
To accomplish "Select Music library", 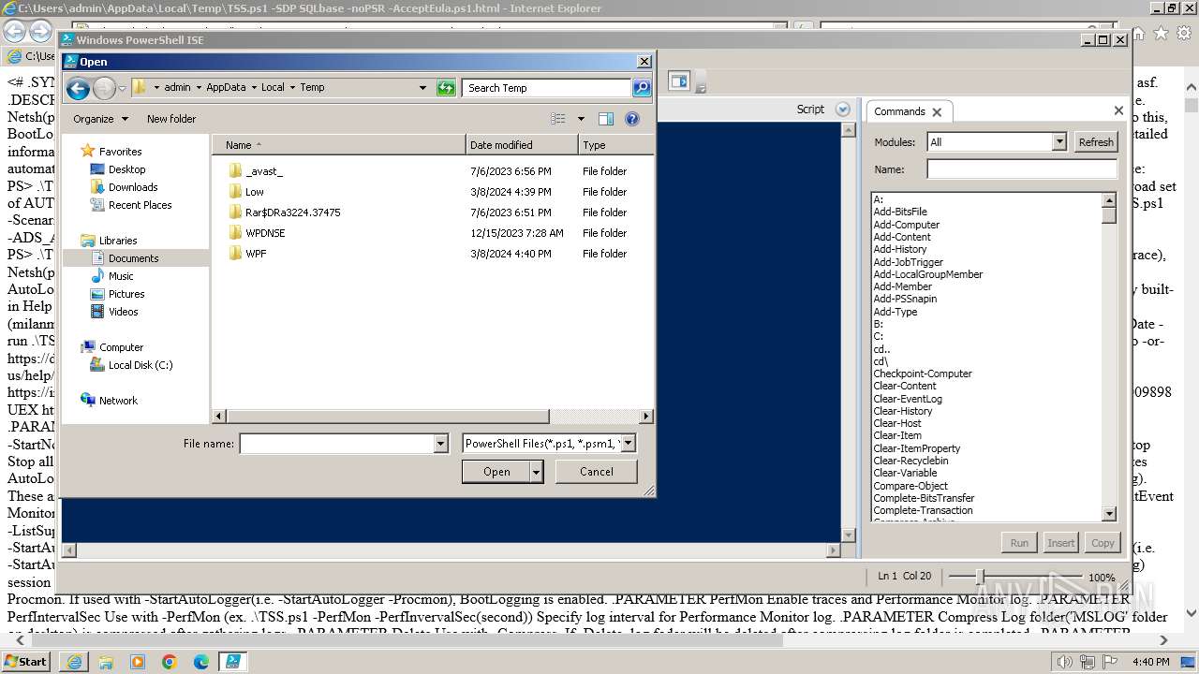I will [120, 276].
